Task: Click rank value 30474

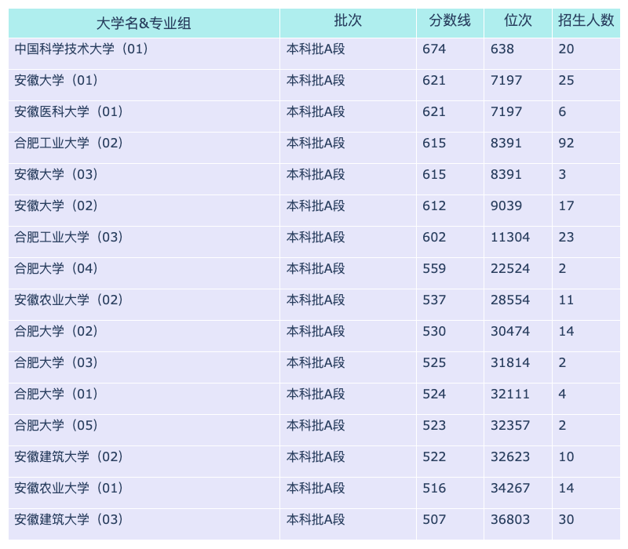Action: pyautogui.click(x=510, y=331)
